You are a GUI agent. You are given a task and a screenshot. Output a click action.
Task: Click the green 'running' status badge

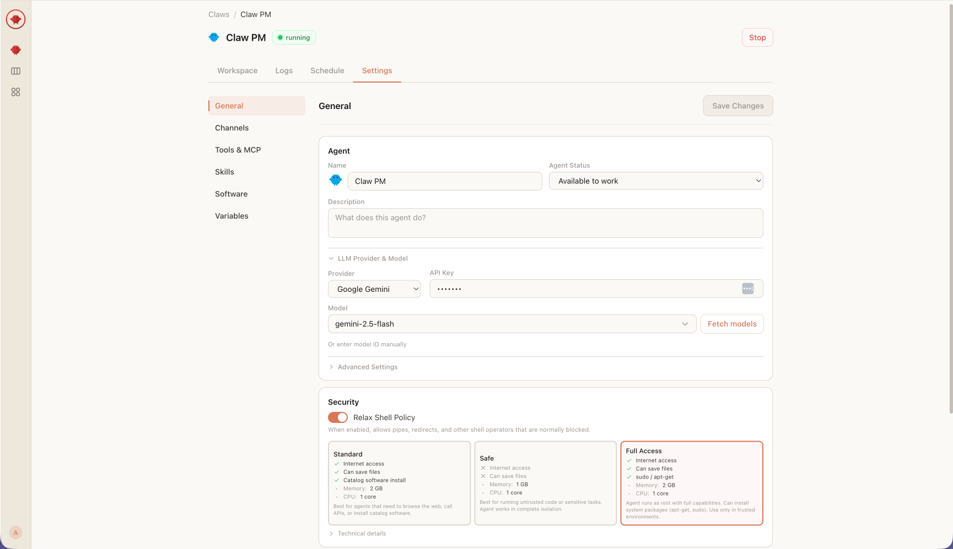point(294,37)
